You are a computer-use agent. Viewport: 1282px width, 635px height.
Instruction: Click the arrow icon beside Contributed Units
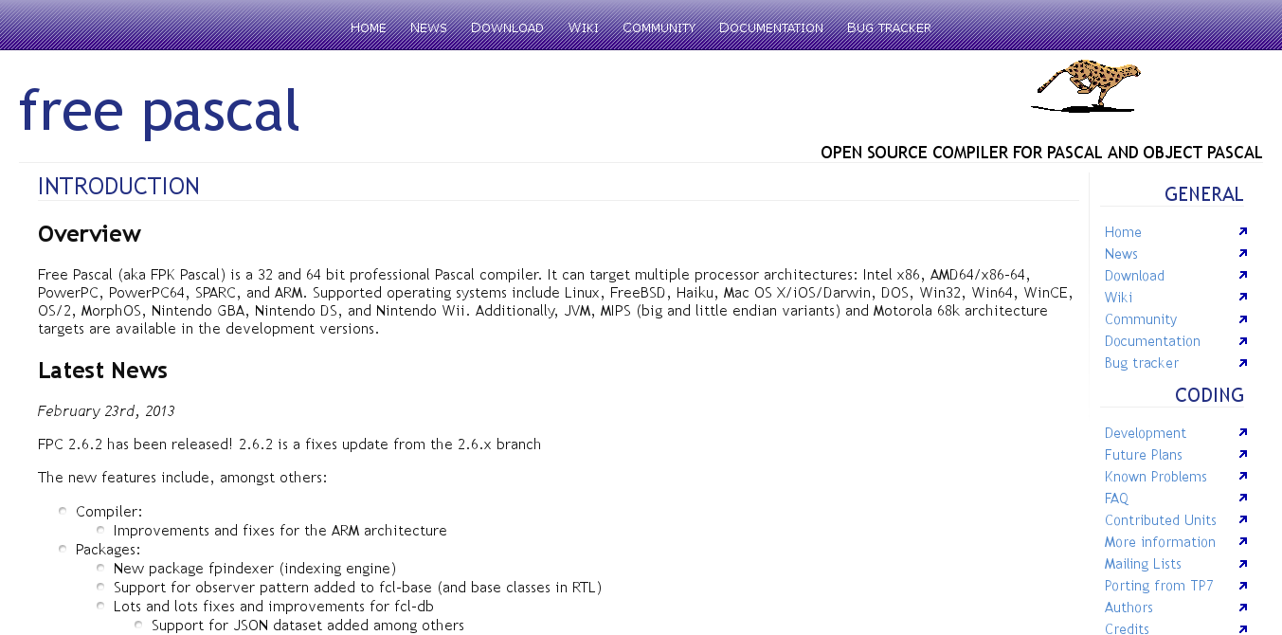(1243, 520)
